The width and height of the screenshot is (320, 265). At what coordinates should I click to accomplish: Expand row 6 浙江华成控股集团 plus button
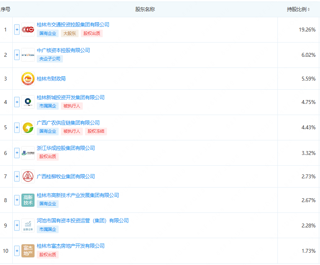pos(17,153)
